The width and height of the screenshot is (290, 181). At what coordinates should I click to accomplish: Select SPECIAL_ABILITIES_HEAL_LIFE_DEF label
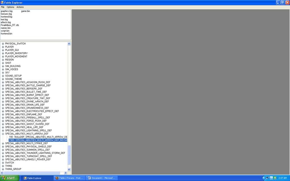tap(24, 127)
